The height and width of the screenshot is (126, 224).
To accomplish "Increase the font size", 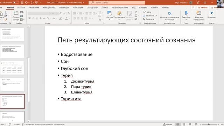I will (61, 13).
